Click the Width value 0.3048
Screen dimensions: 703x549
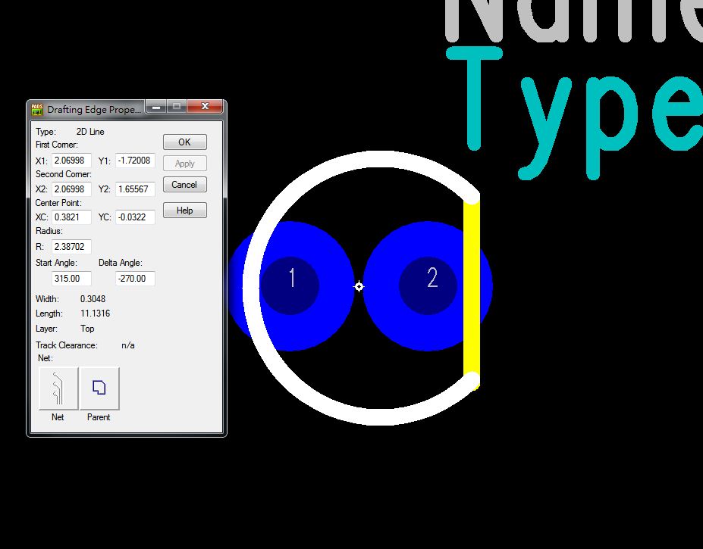click(93, 299)
